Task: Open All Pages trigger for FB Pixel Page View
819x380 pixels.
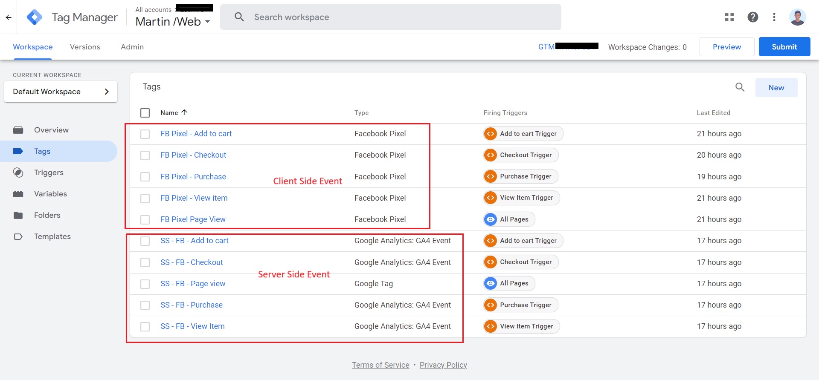Action: [x=509, y=219]
